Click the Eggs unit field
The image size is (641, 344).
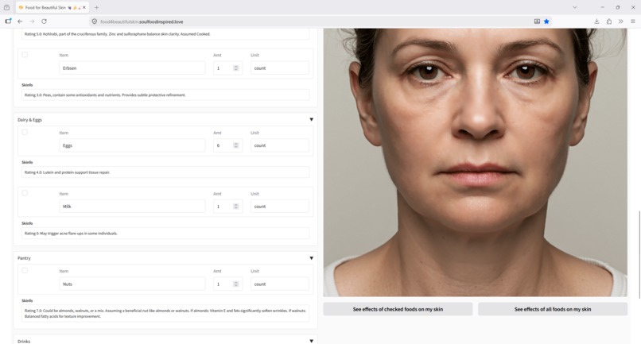click(280, 145)
